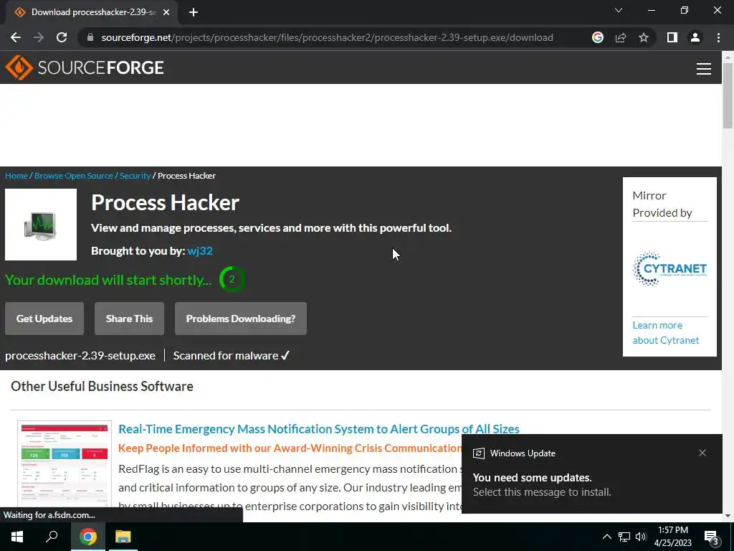
Task: Bookmark the page with the star icon
Action: pyautogui.click(x=644, y=37)
